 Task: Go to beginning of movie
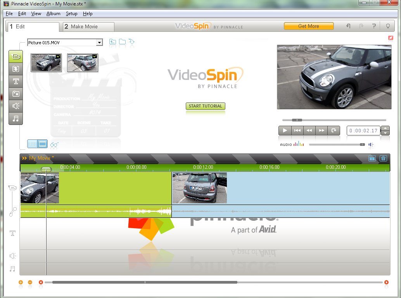point(297,130)
